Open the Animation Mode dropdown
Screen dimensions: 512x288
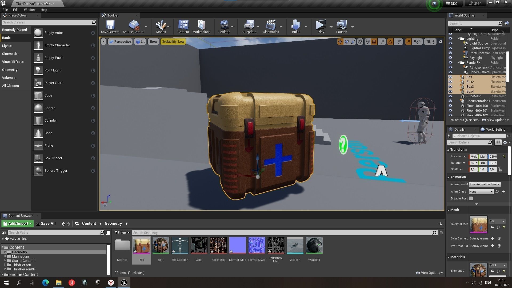(485, 184)
